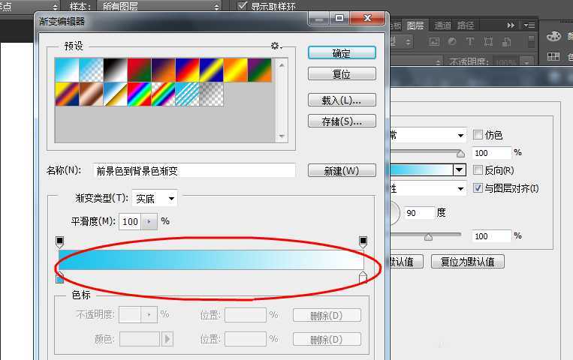573x360 pixels.
Task: Select the white color stop at right
Action: click(x=363, y=278)
